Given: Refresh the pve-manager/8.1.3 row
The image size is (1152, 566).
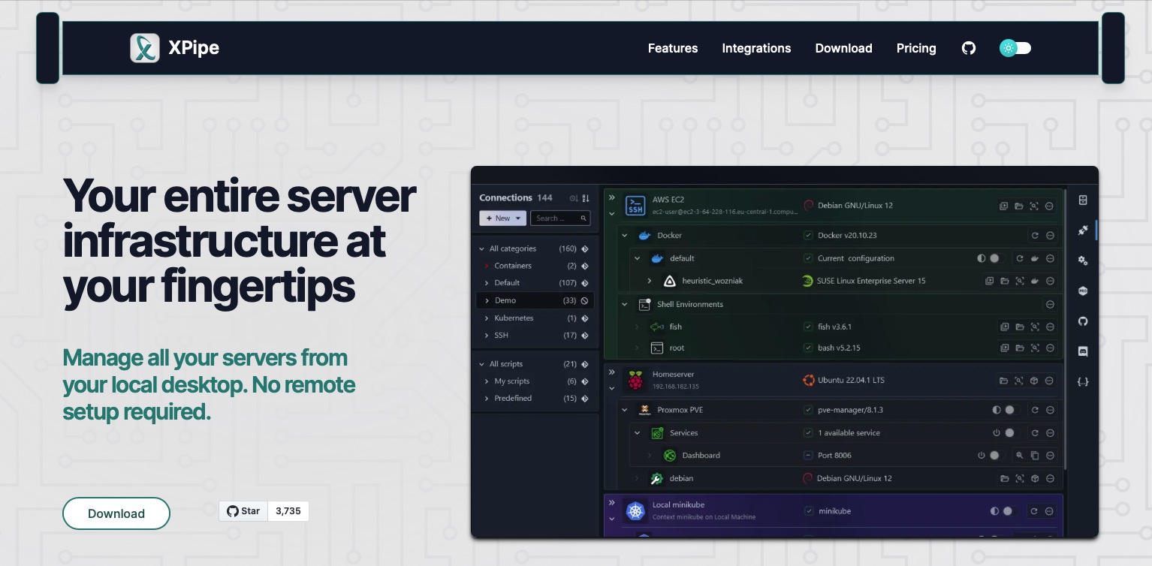Looking at the screenshot, I should coord(1035,410).
